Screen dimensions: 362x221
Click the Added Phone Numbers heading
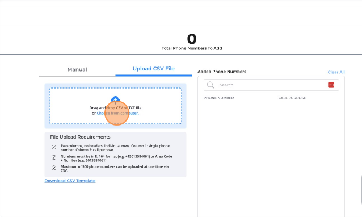222,72
